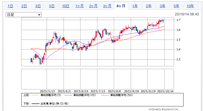This screenshot has width=203, height=111.
Task: Show the 5日 chart period
Action: click(52, 6)
